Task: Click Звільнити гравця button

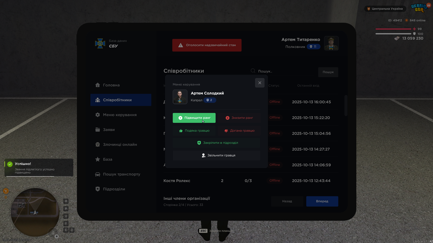Action: coord(216,155)
